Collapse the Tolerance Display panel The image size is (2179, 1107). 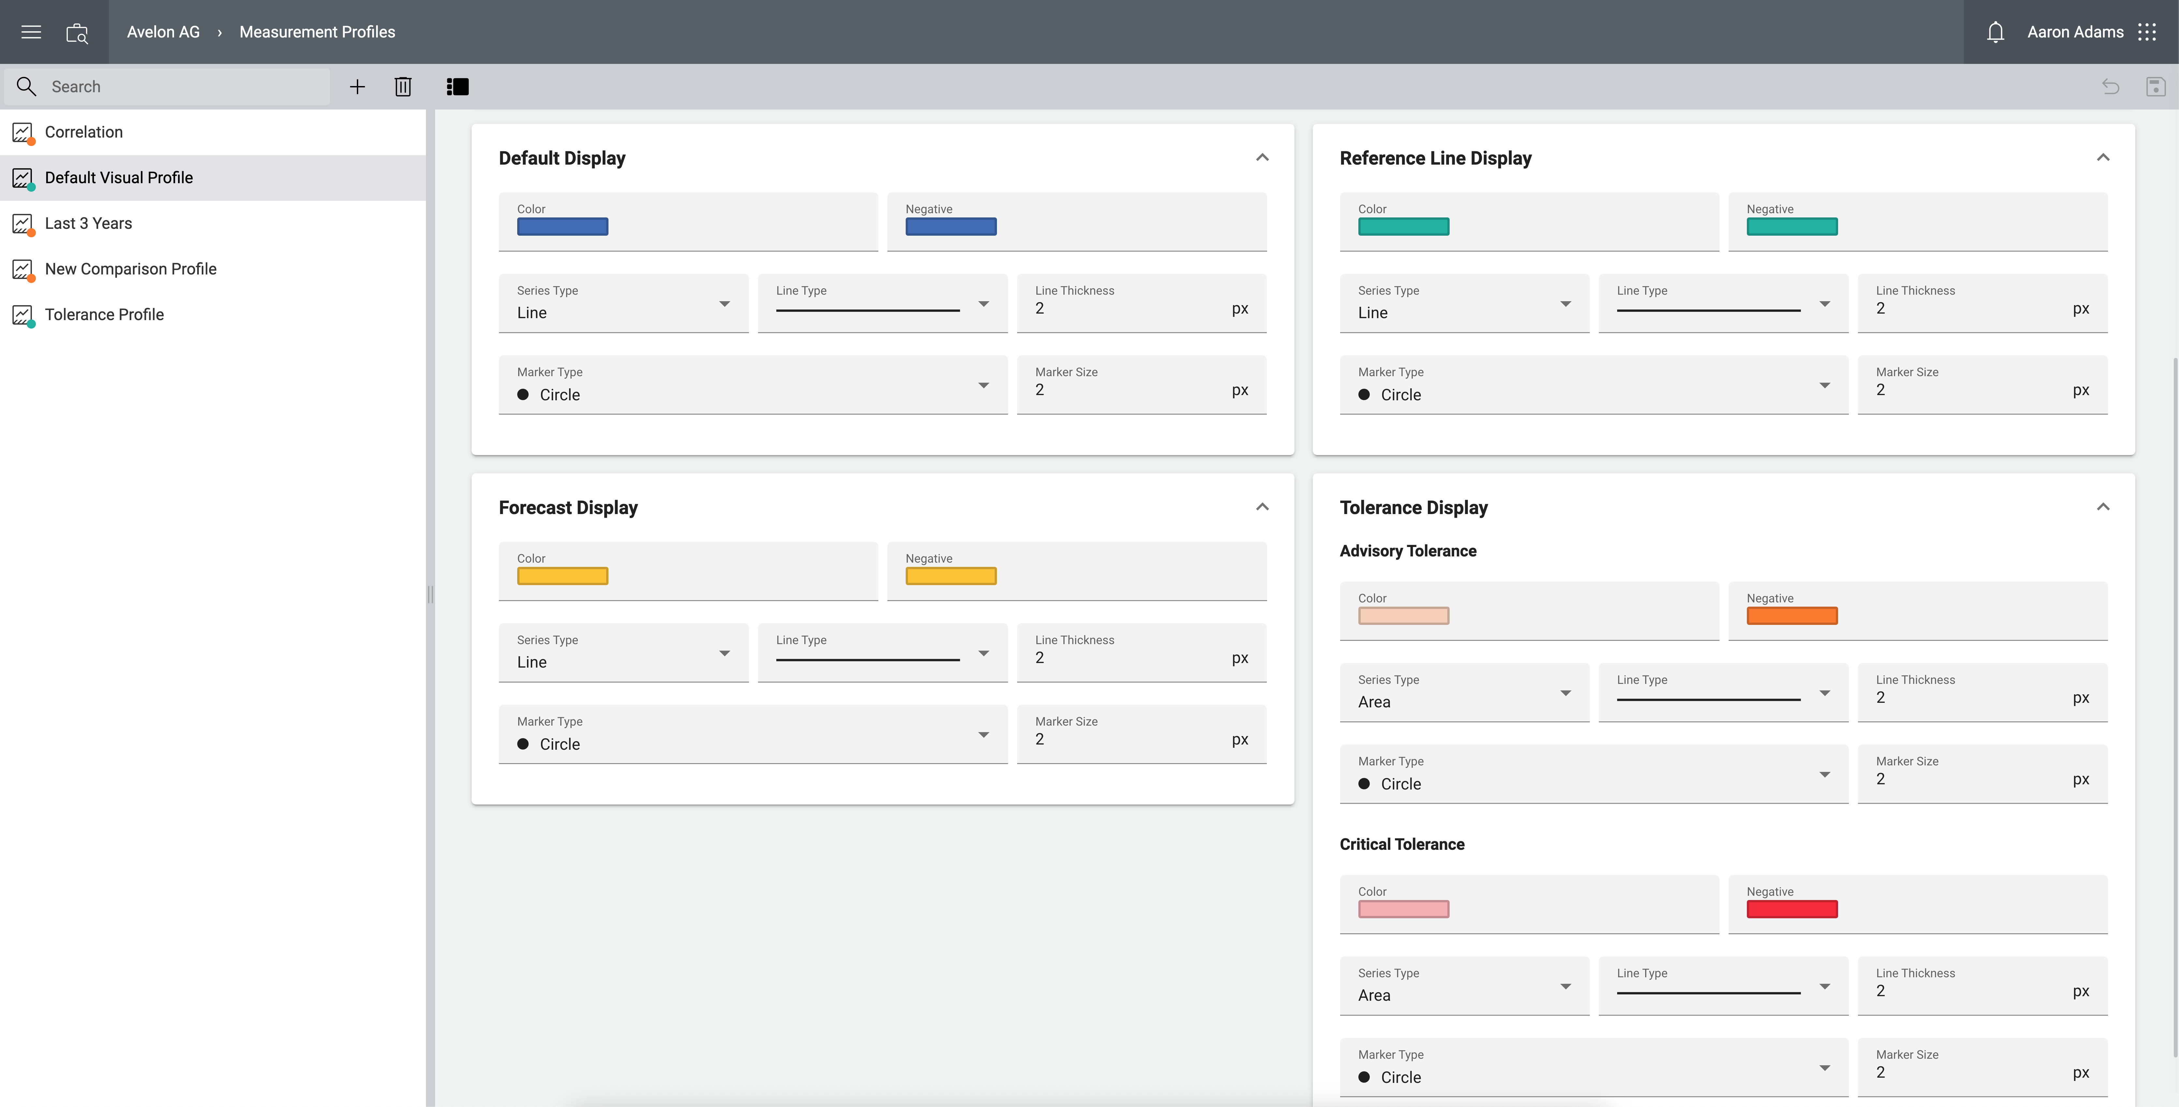2103,507
